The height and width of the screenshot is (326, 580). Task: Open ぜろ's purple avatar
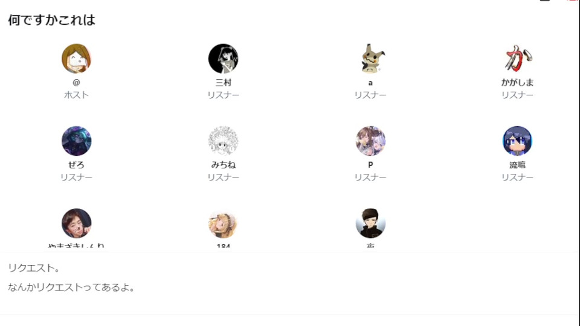(x=76, y=141)
